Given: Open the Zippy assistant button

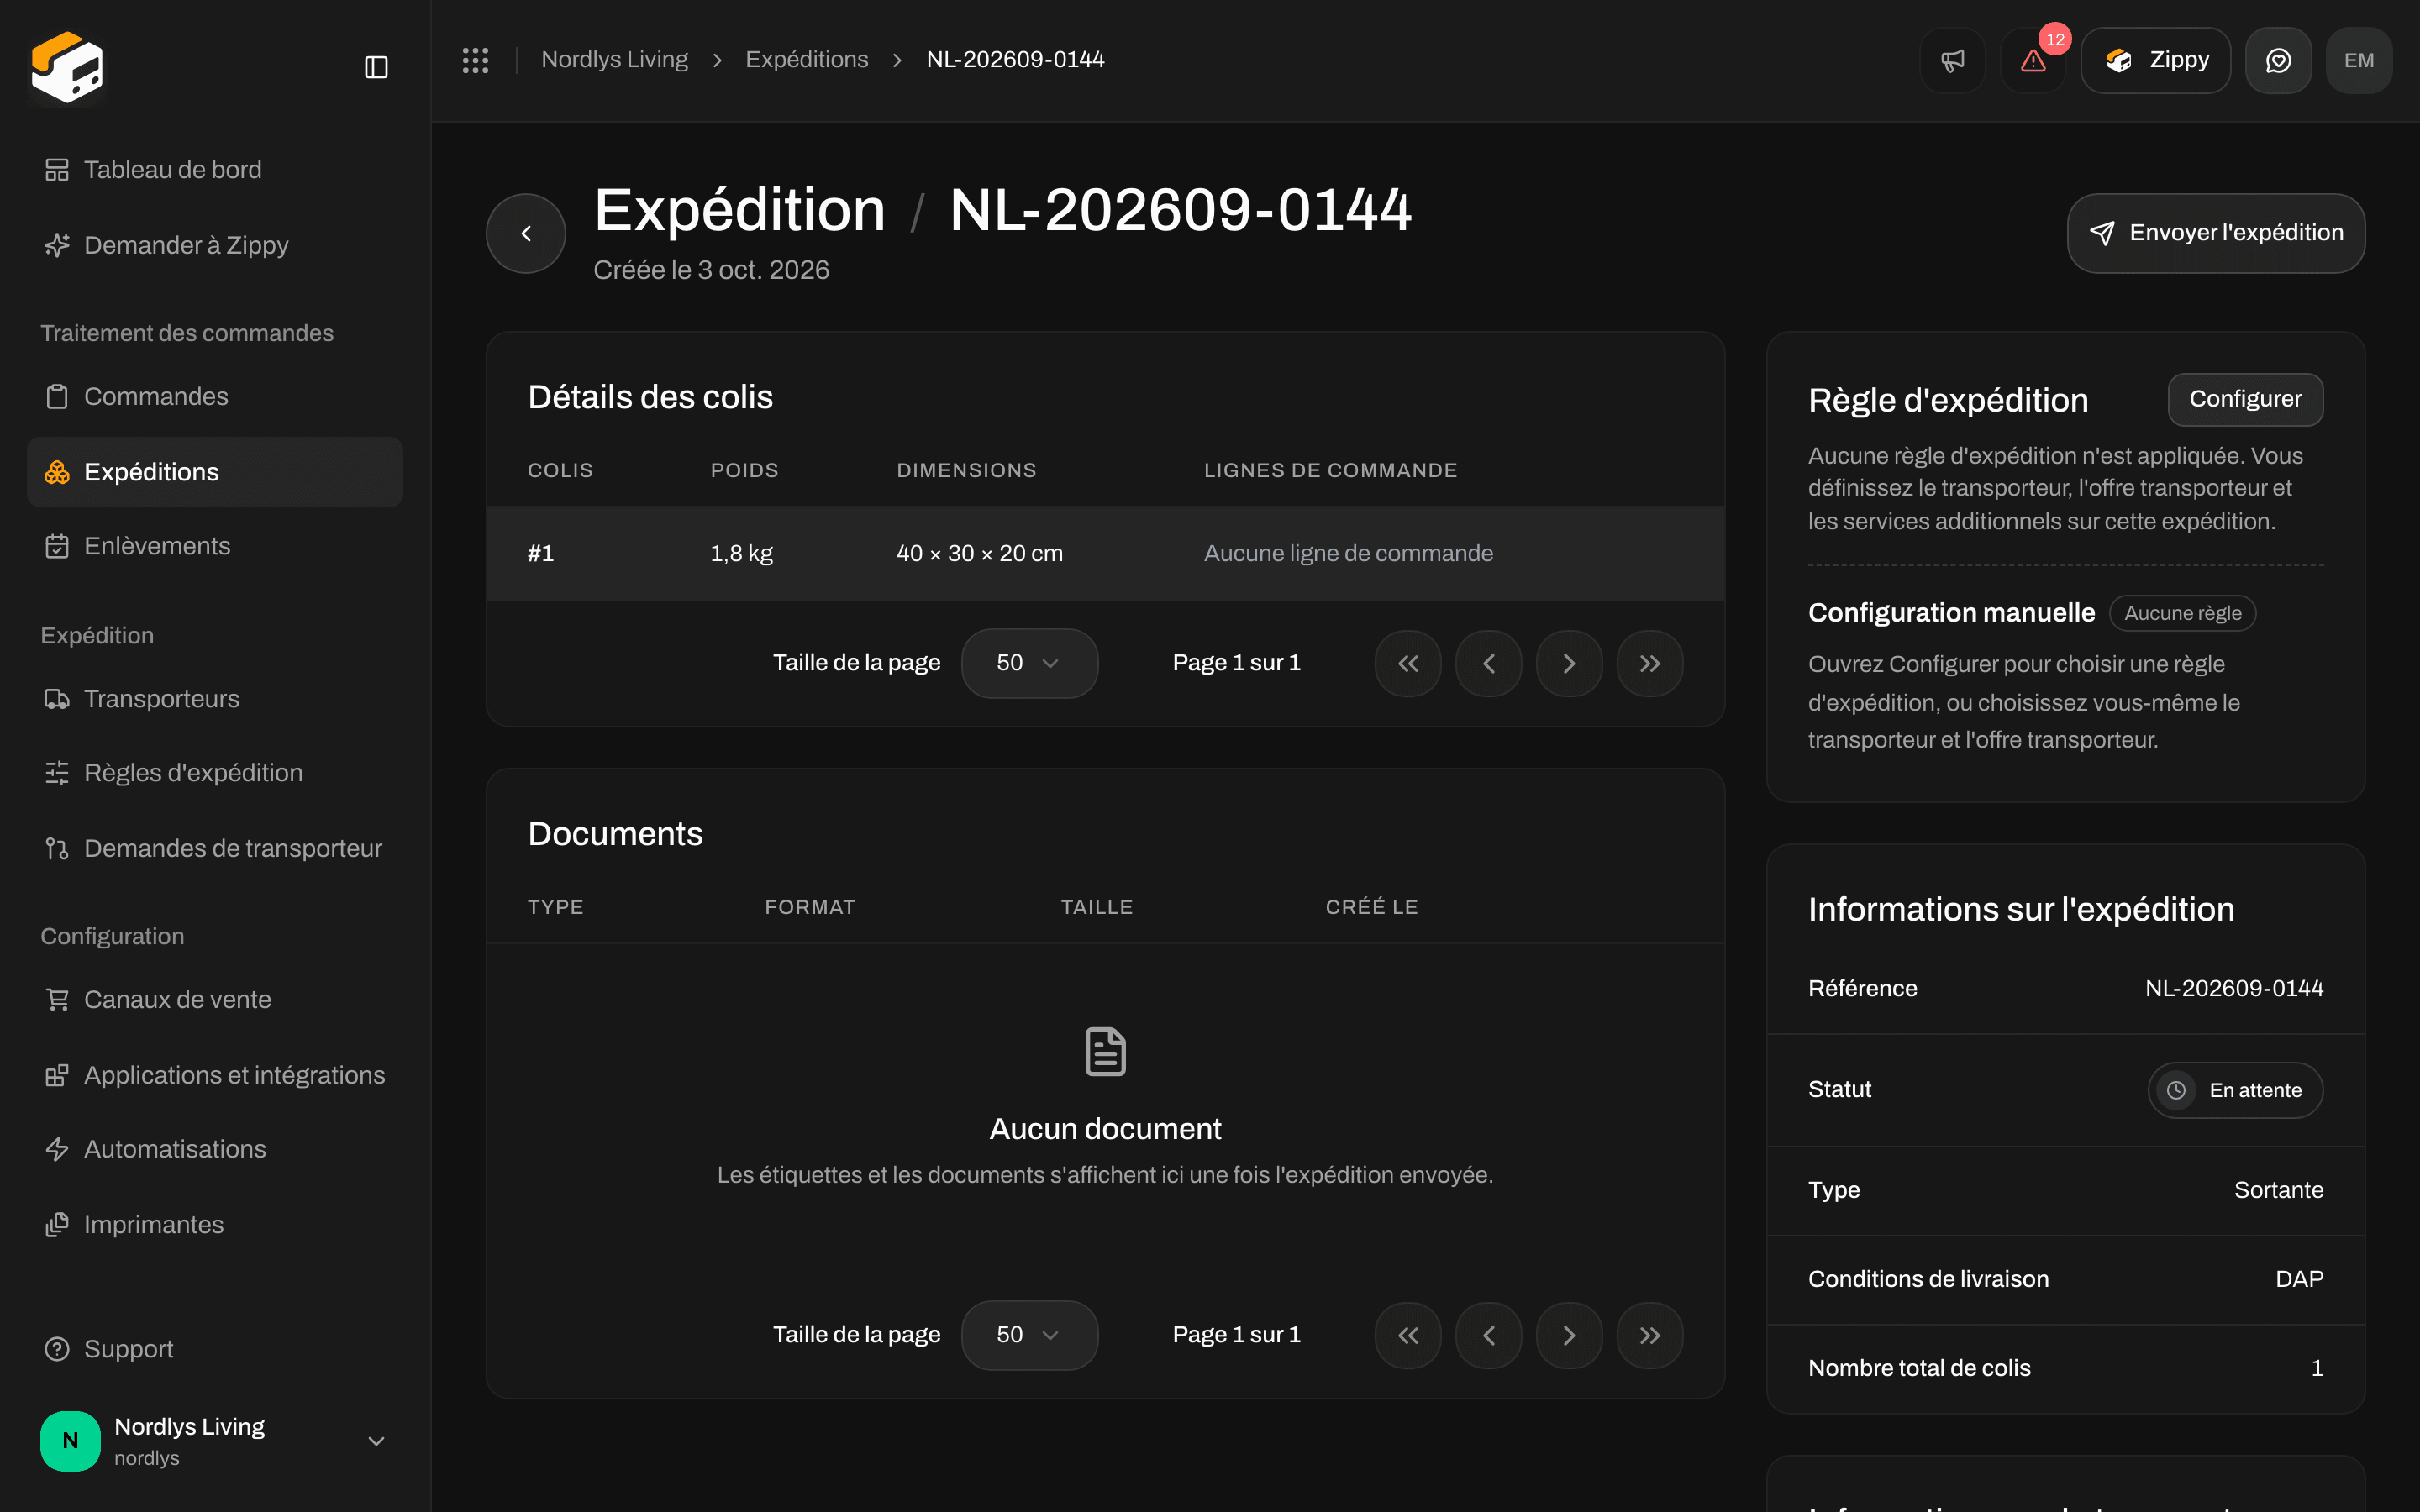Looking at the screenshot, I should (x=2155, y=60).
